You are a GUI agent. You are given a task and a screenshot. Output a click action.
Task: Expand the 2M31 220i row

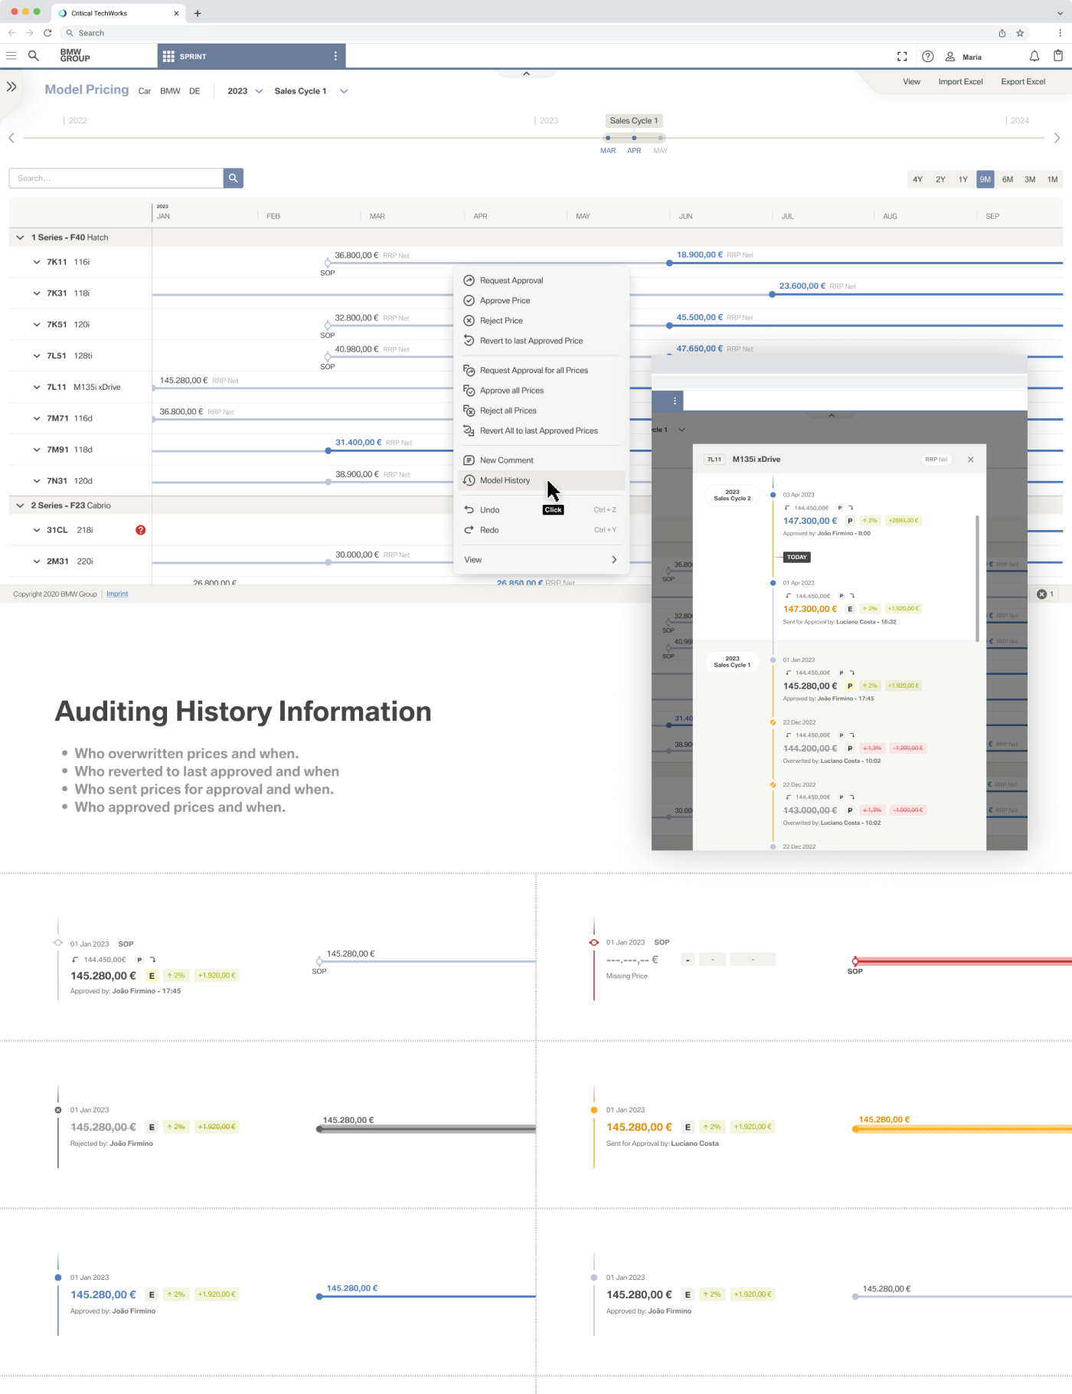[36, 561]
